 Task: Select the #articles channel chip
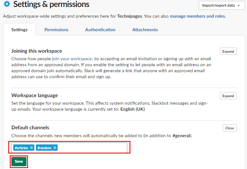(21, 148)
